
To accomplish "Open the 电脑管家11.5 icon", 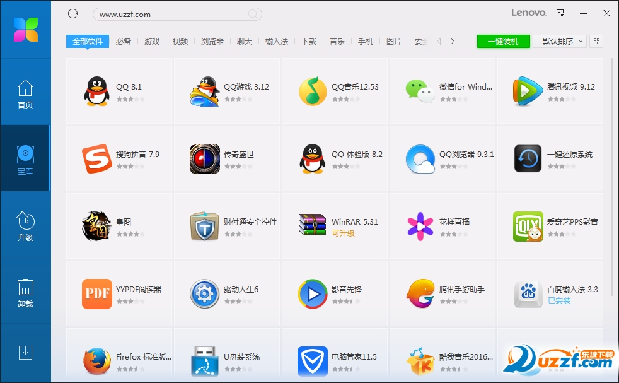I will tap(313, 362).
